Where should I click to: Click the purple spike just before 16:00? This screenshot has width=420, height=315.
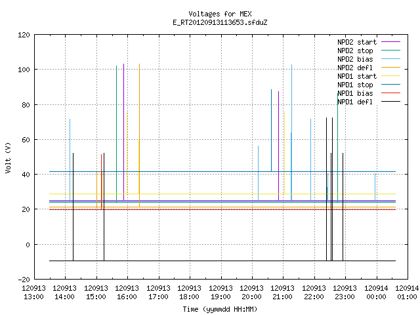point(123,132)
